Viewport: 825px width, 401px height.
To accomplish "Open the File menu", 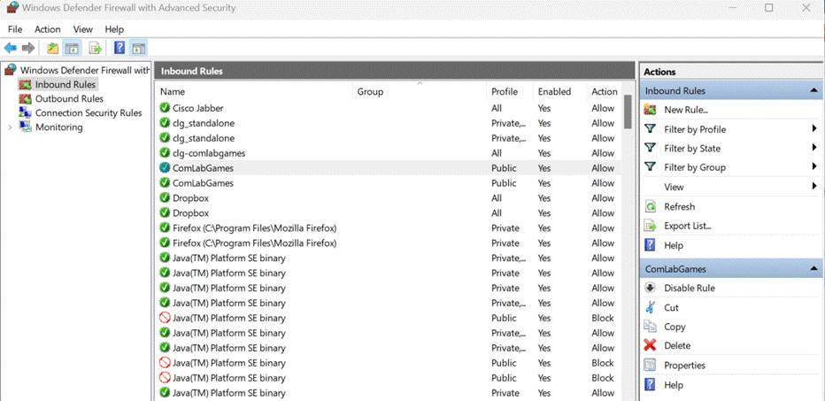I will (x=15, y=29).
